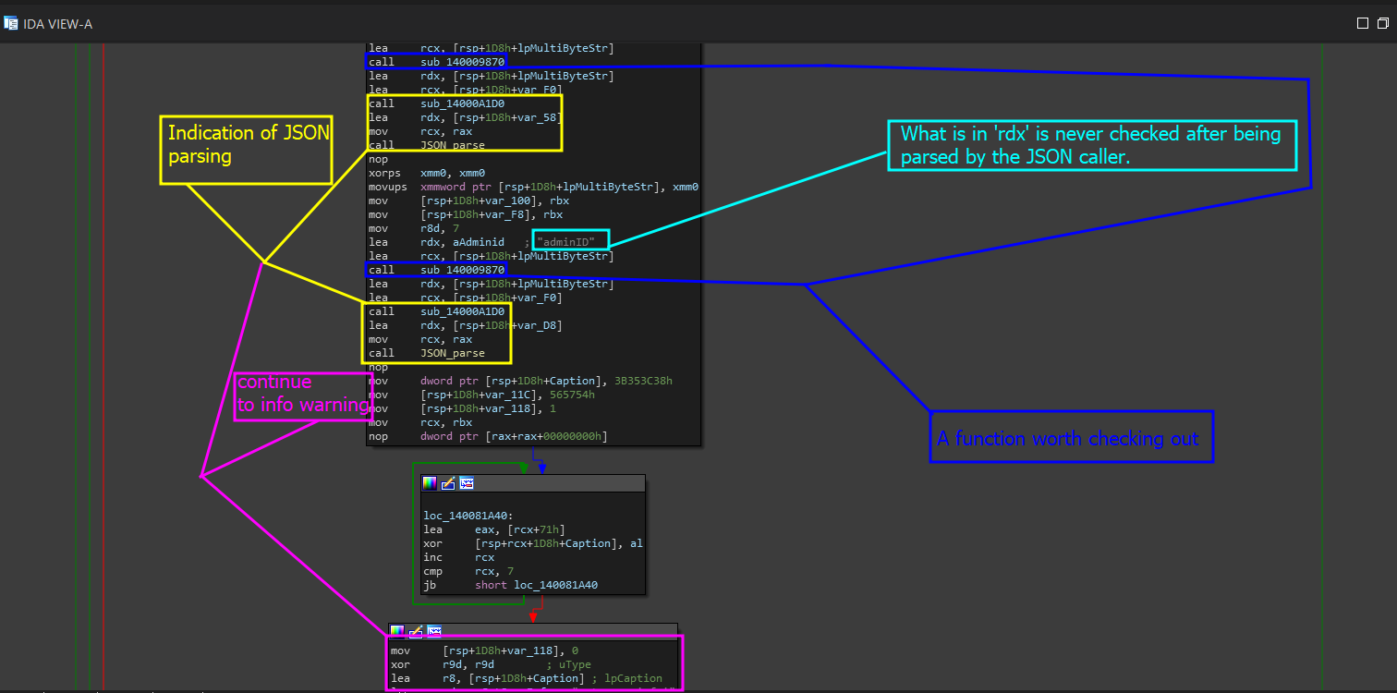Click the group nodes icon on the bottom node header
The image size is (1397, 693).
(x=434, y=631)
